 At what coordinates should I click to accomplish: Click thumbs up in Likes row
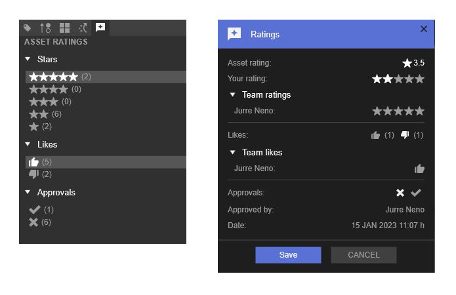tap(376, 135)
